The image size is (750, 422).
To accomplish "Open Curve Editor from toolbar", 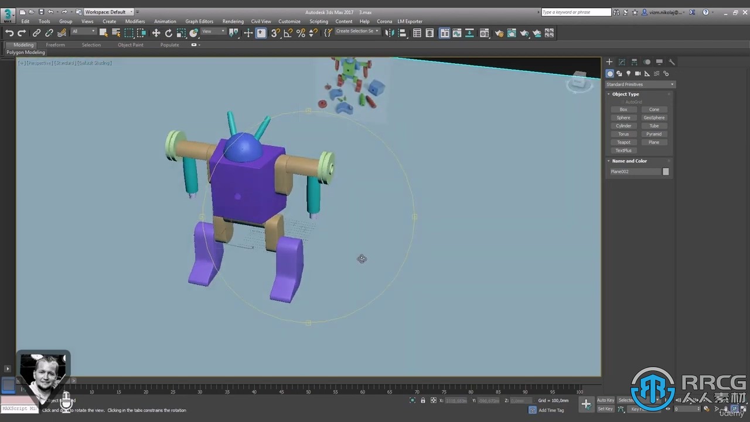I will (x=457, y=33).
